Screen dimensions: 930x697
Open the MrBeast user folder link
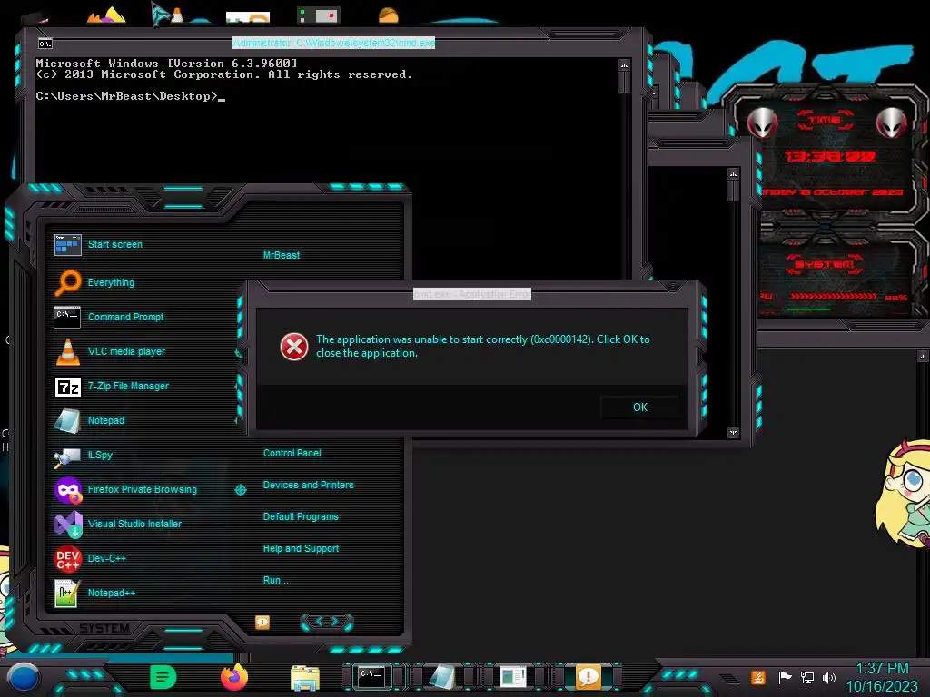[282, 255]
